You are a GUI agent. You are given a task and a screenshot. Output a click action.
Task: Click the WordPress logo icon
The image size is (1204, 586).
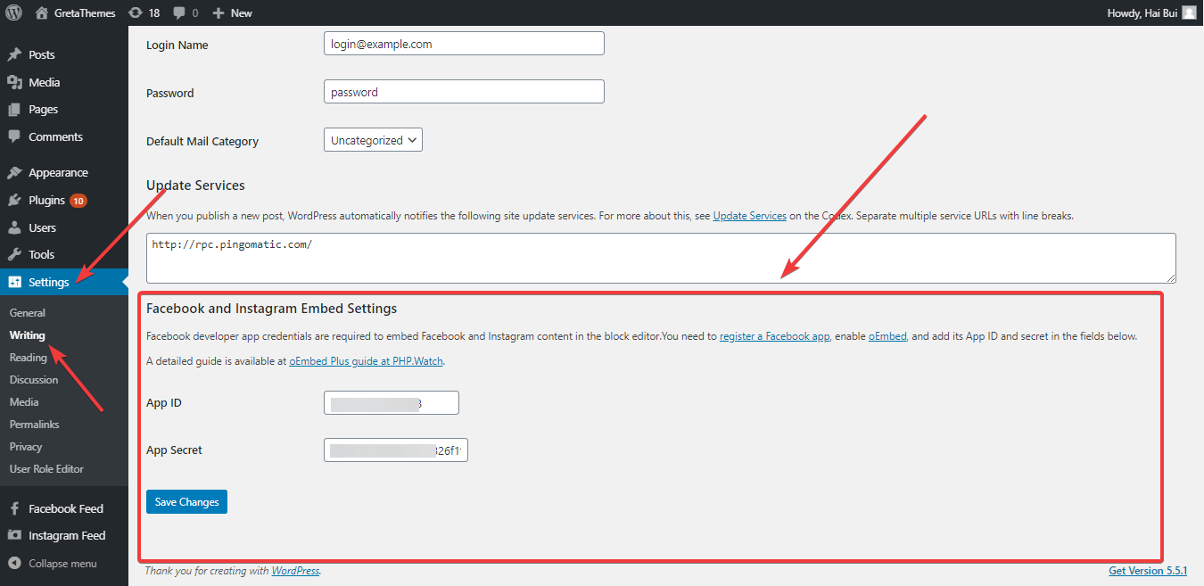click(x=13, y=12)
